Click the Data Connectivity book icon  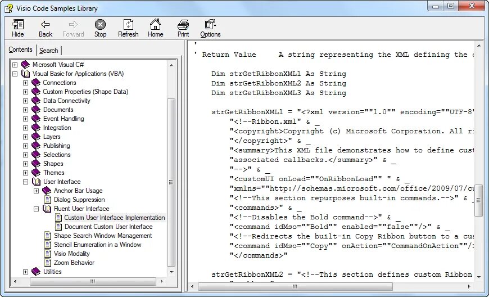point(36,101)
